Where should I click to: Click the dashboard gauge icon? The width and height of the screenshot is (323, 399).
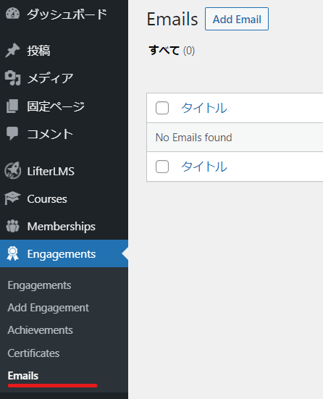point(12,14)
